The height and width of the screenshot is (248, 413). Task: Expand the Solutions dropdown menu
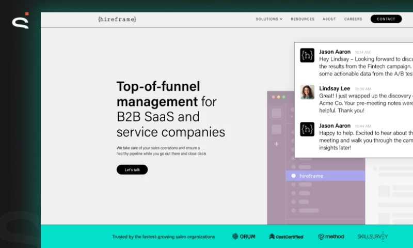(x=269, y=19)
